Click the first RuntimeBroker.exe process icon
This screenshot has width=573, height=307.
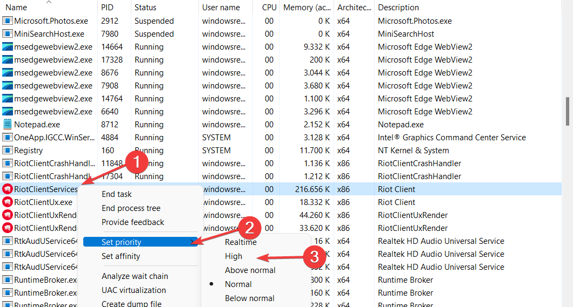(x=7, y=280)
